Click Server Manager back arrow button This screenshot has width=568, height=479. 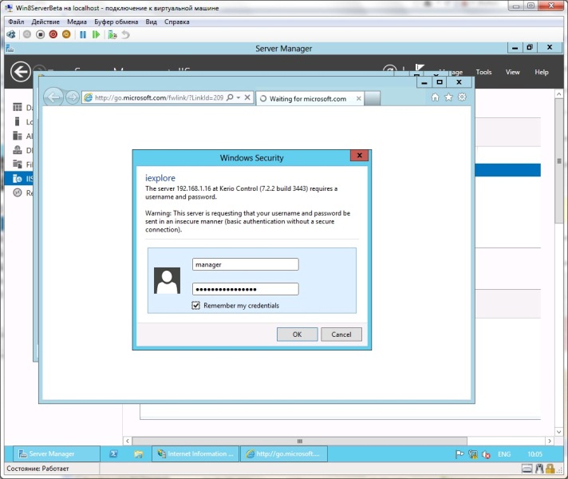pos(21,72)
